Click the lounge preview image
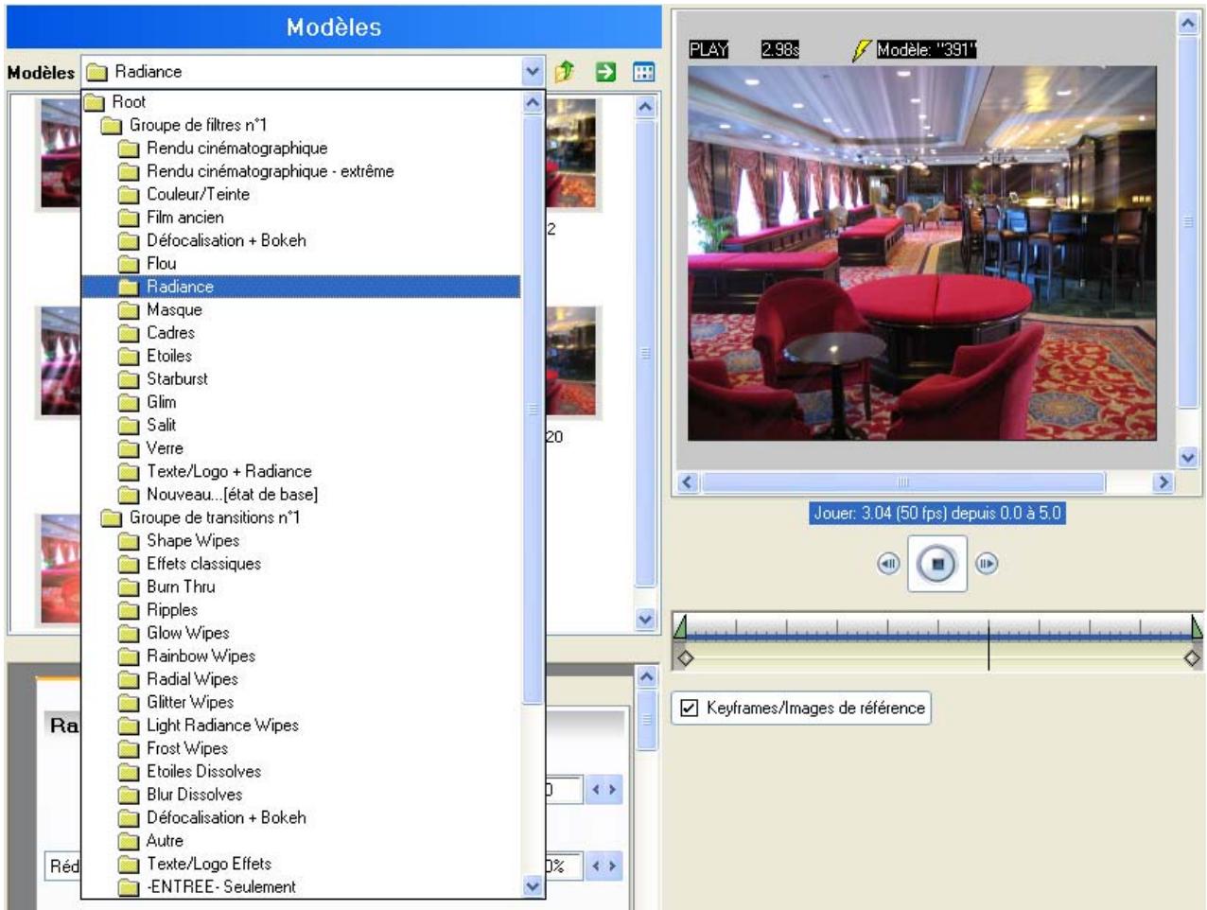The width and height of the screenshot is (1207, 910). [x=922, y=254]
